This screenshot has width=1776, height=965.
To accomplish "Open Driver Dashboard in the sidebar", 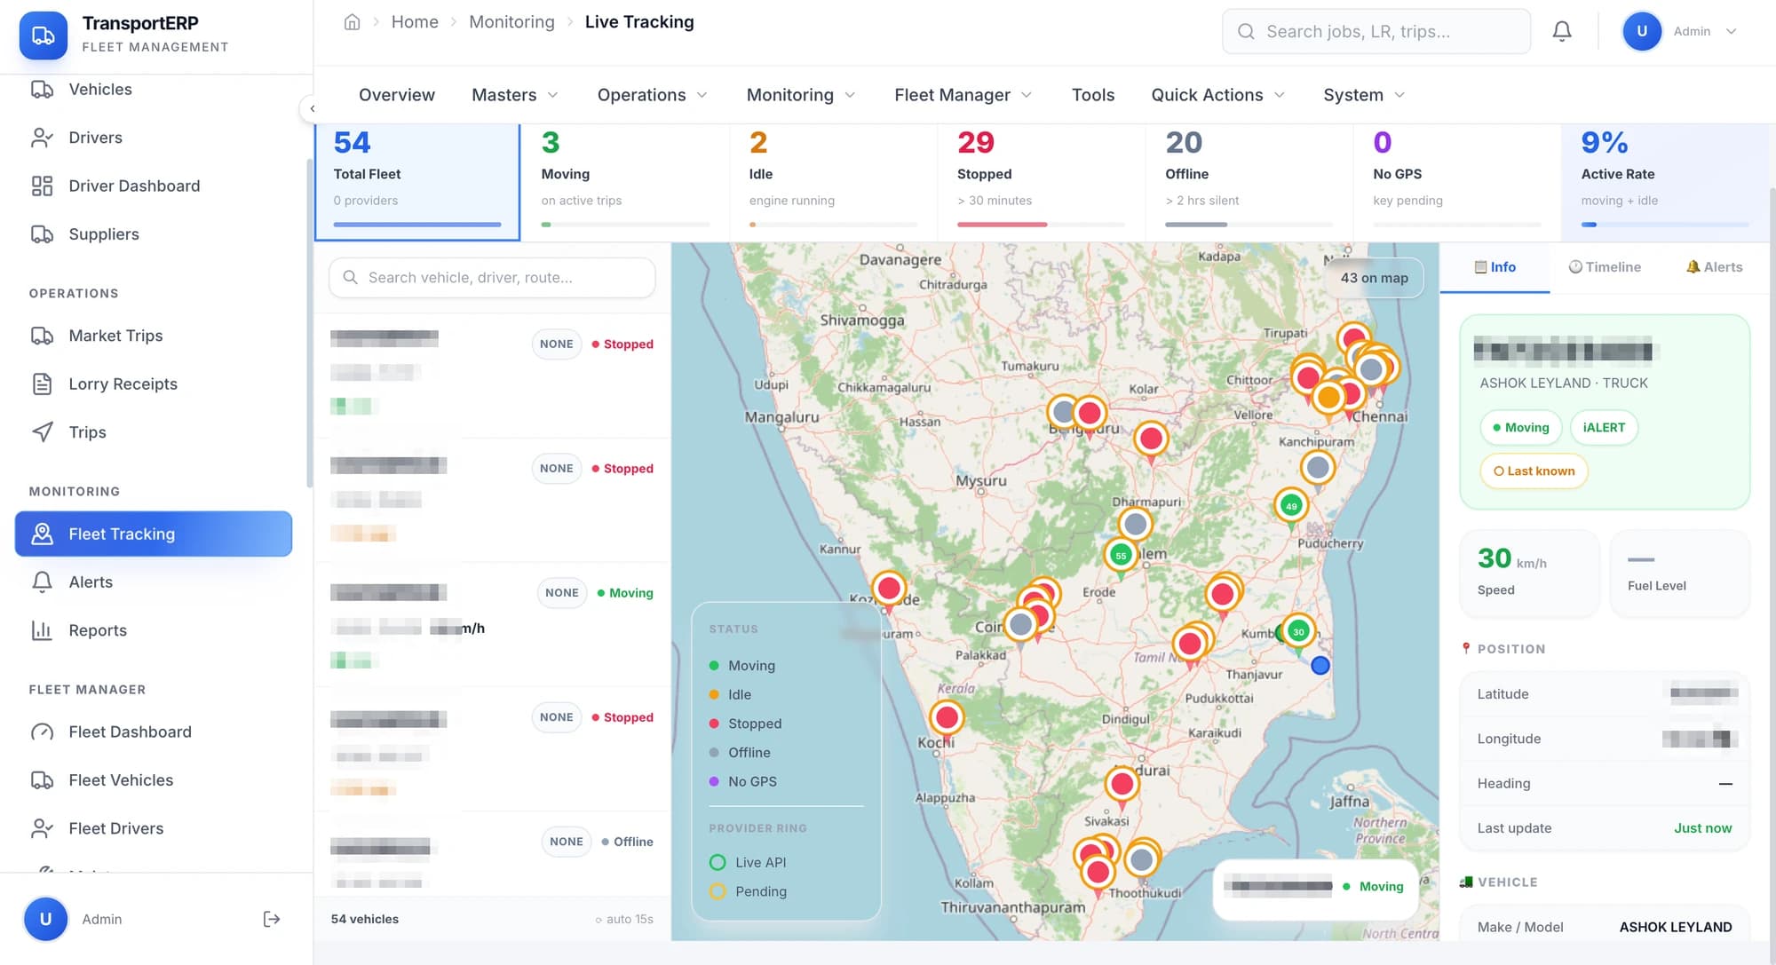I will 154,186.
